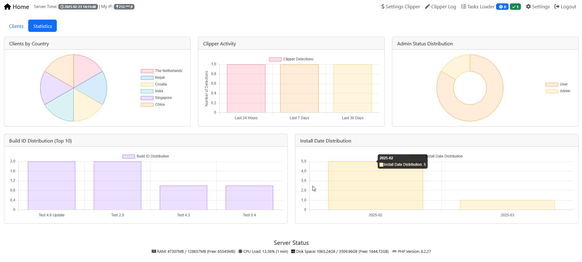This screenshot has height=262, width=582.
Task: Click the 2025-03 install date bar
Action: point(507,205)
